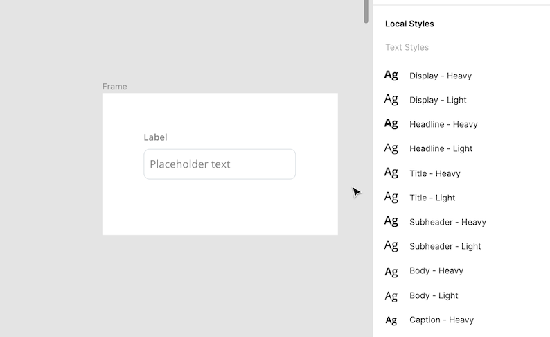Click the Ag icon for Subheader - Light
Viewport: 550px width, 337px height.
(391, 245)
